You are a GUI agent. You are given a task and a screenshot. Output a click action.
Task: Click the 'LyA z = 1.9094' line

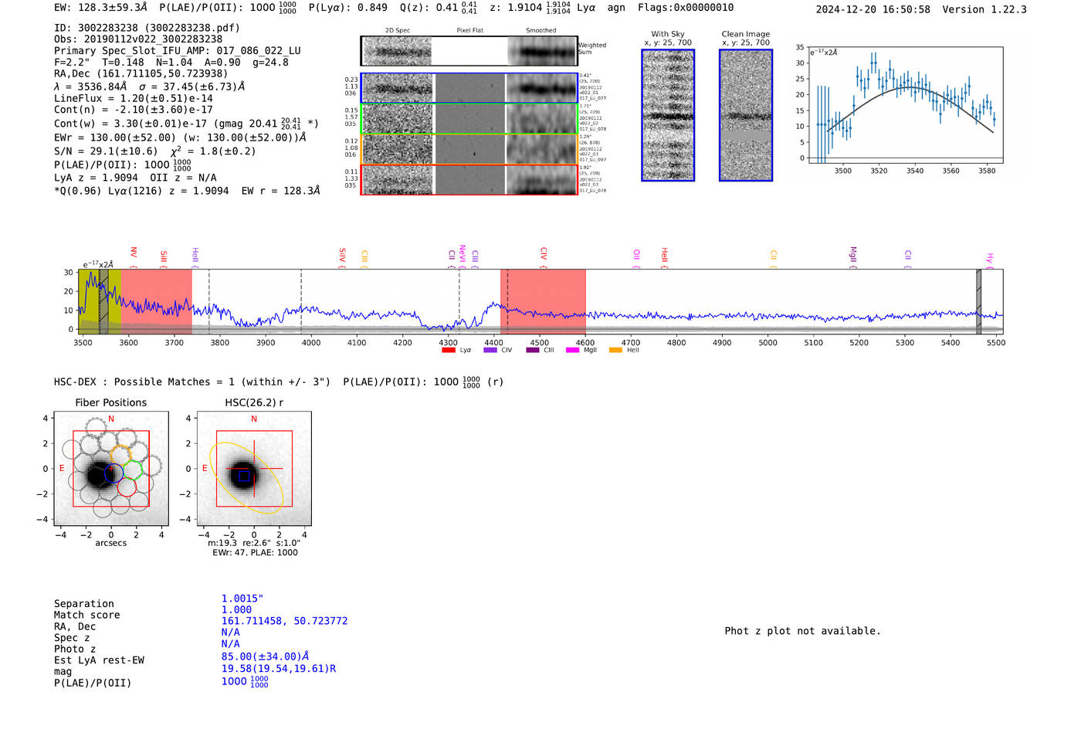pyautogui.click(x=135, y=178)
